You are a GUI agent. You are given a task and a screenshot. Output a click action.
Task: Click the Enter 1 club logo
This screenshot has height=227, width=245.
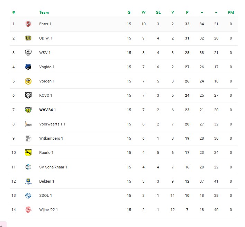coord(28,24)
